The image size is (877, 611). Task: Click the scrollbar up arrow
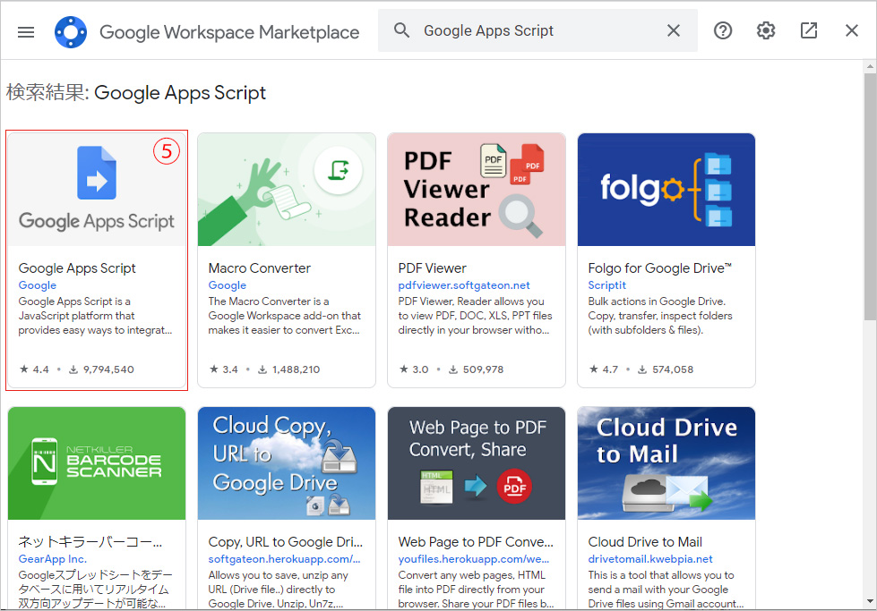(870, 66)
